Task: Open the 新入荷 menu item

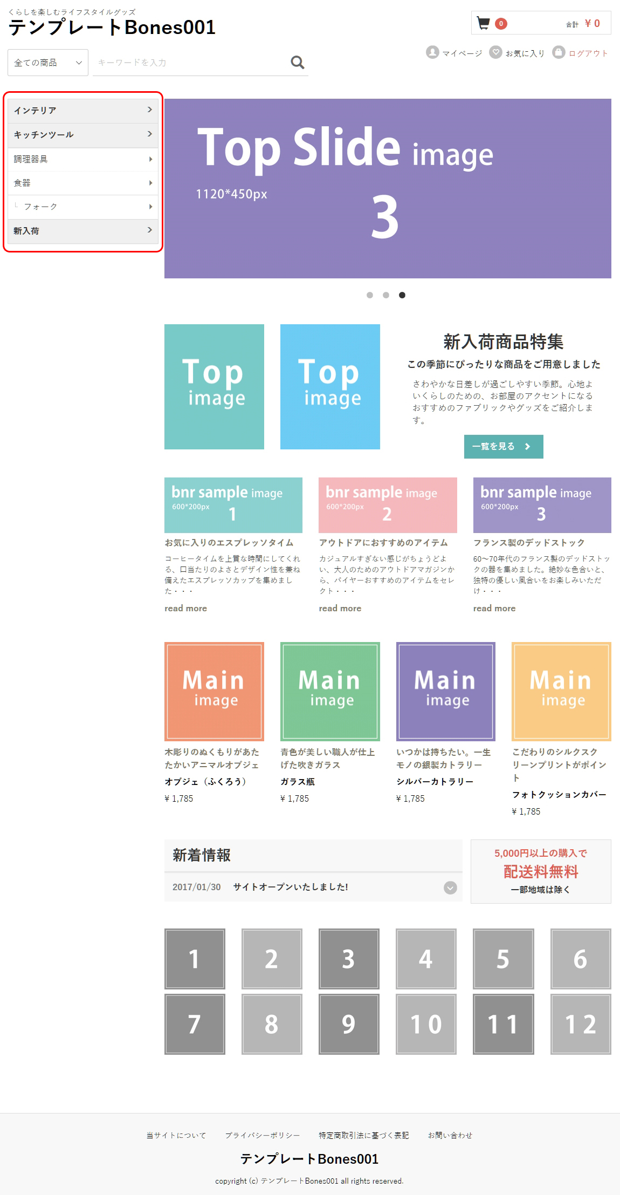Action: 83,231
